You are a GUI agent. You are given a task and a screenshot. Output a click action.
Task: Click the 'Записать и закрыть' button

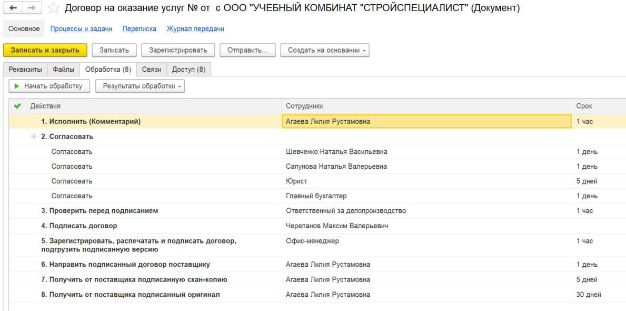click(45, 51)
